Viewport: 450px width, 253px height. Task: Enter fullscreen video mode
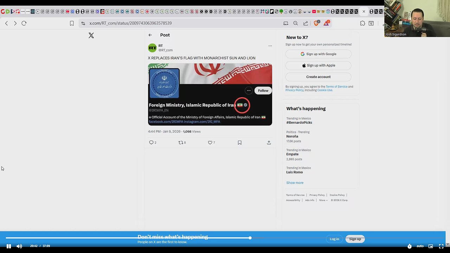click(441, 246)
